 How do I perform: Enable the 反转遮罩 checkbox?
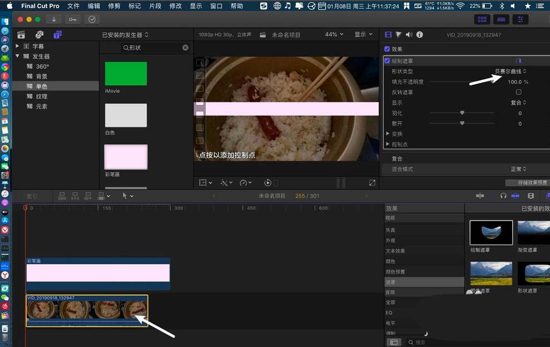518,92
